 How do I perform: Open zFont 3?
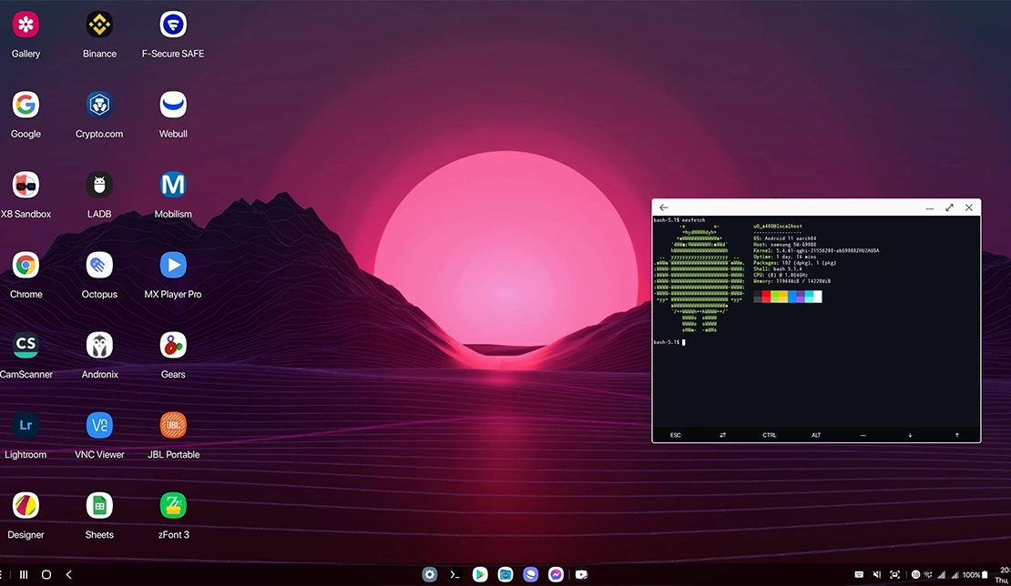[x=172, y=505]
